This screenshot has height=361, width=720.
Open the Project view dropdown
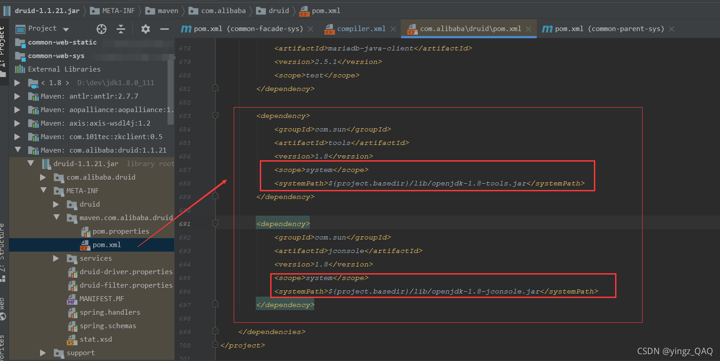tap(66, 29)
